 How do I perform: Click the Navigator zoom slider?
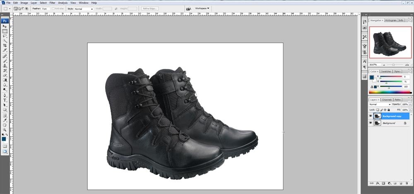[393, 65]
